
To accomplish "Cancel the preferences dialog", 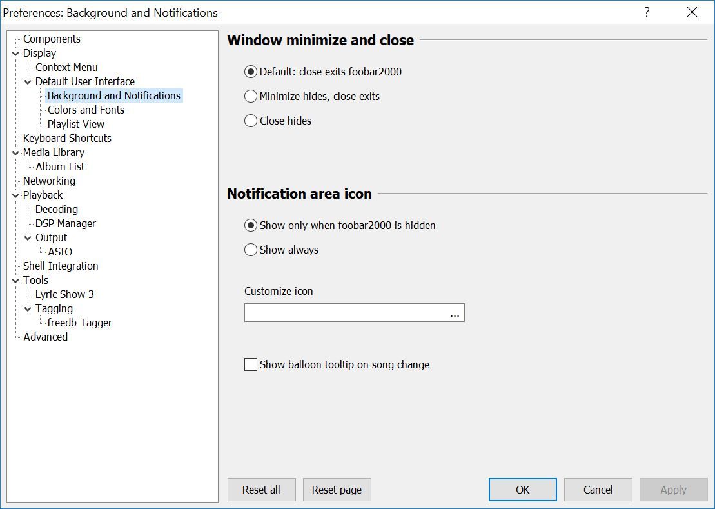I will click(598, 490).
